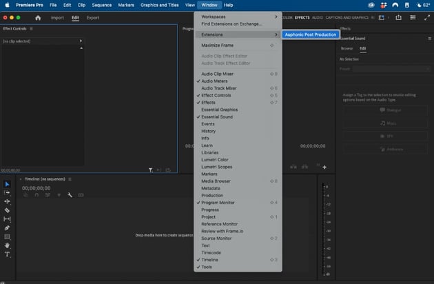Open the Creative Cloud menu bar icon
This screenshot has height=284, width=434.
pyautogui.click(x=371, y=5)
